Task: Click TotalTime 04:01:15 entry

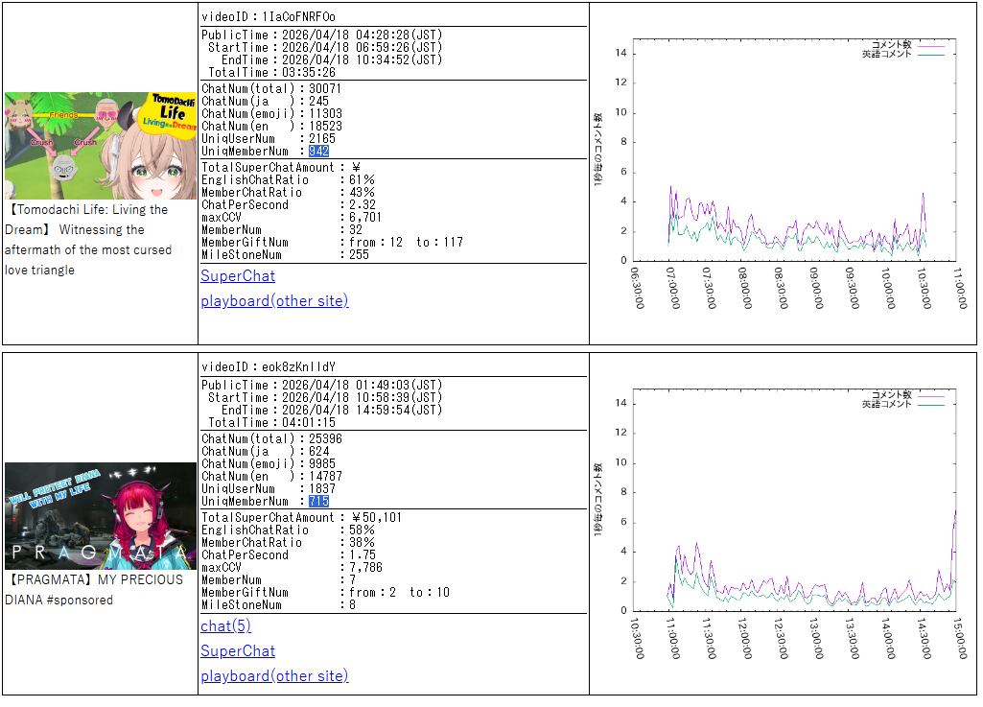Action: point(271,423)
